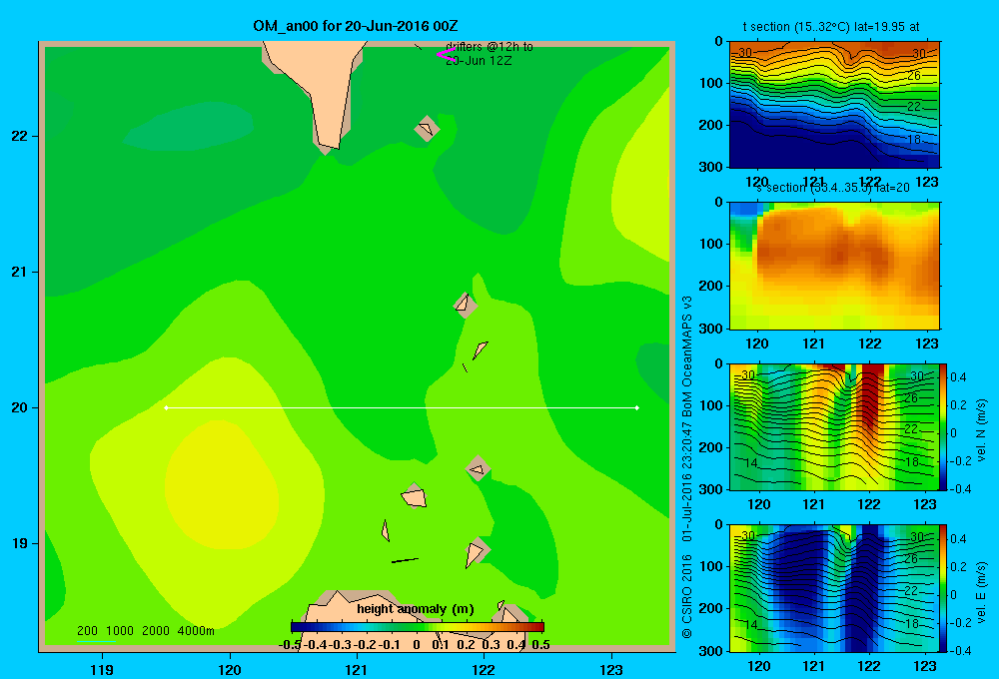Image resolution: width=999 pixels, height=679 pixels.
Task: Click the 'vel. N (m/s)' axis label
Action: point(982,430)
